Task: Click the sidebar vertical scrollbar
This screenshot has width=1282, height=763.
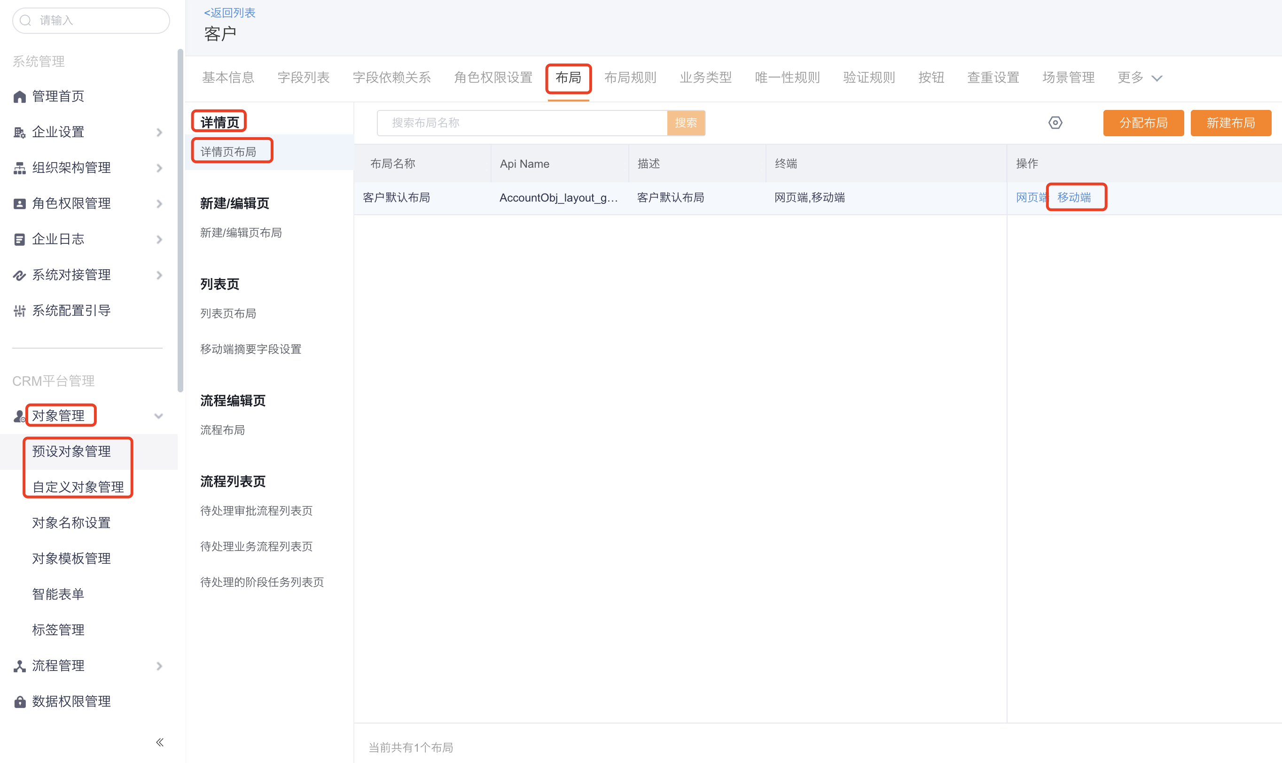Action: (180, 221)
